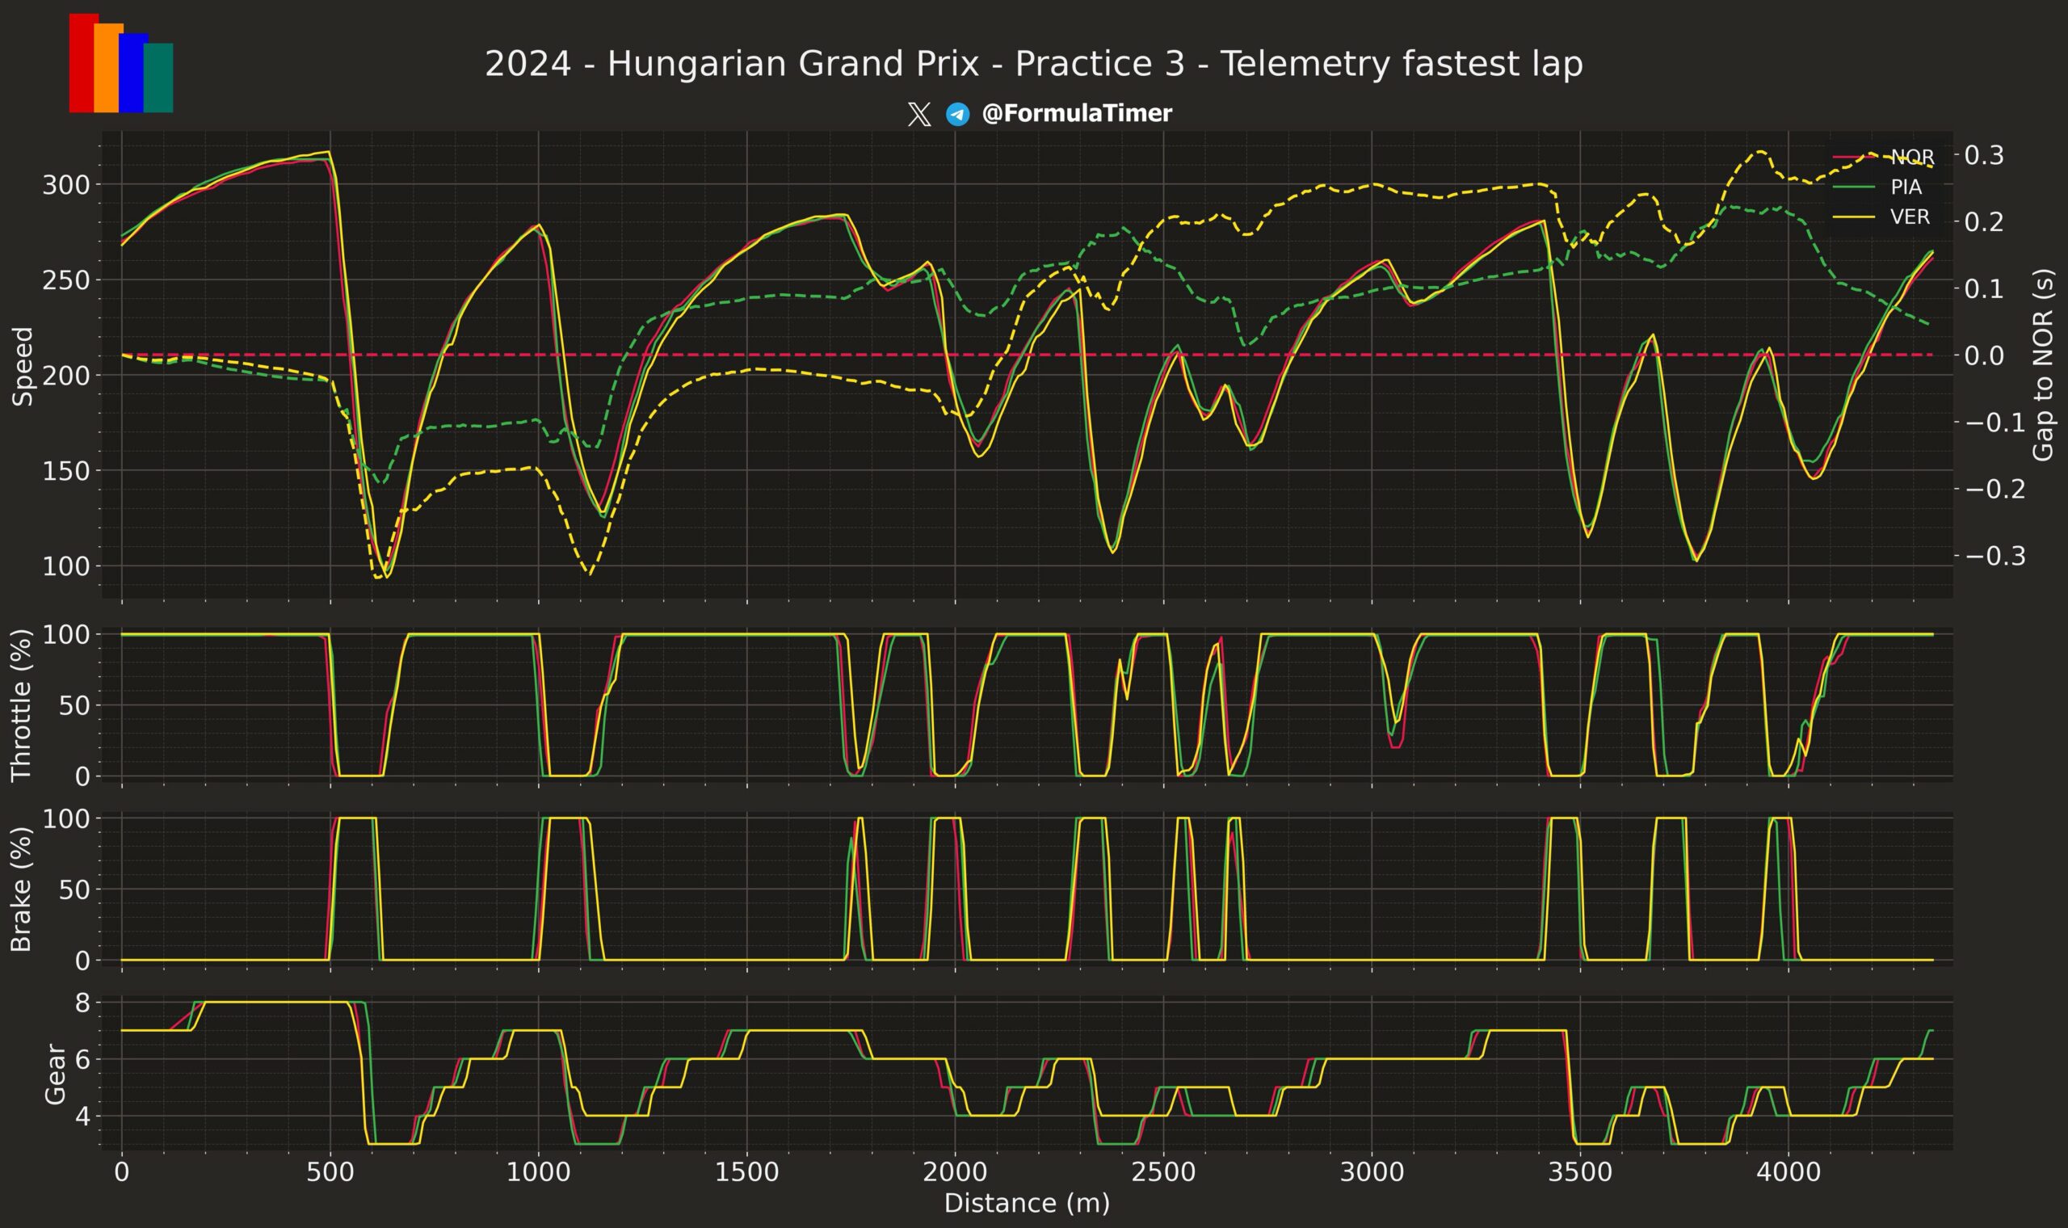
Task: Click the Distance (m) axis label
Action: tap(1027, 1202)
